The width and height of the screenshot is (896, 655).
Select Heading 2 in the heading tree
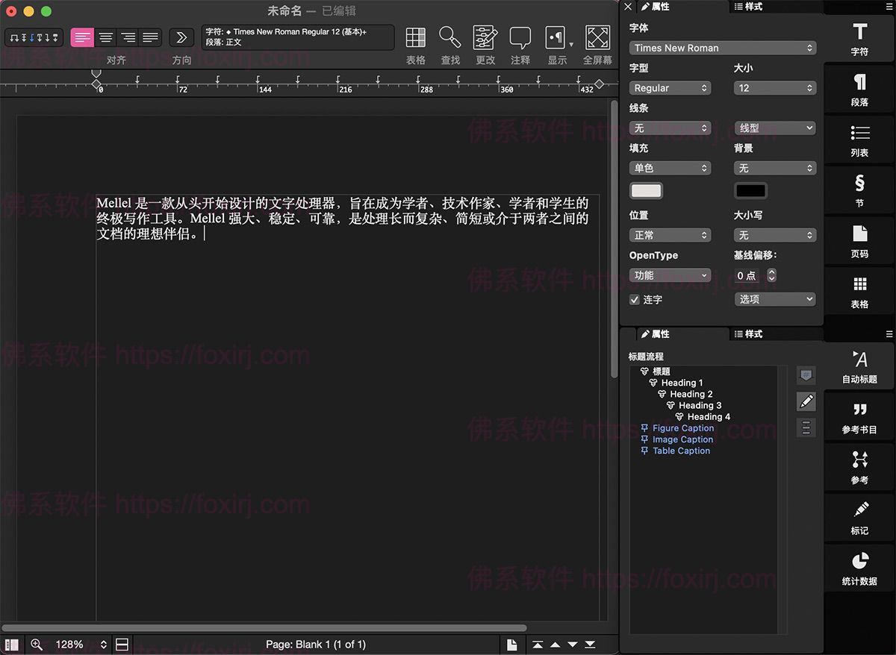coord(691,394)
